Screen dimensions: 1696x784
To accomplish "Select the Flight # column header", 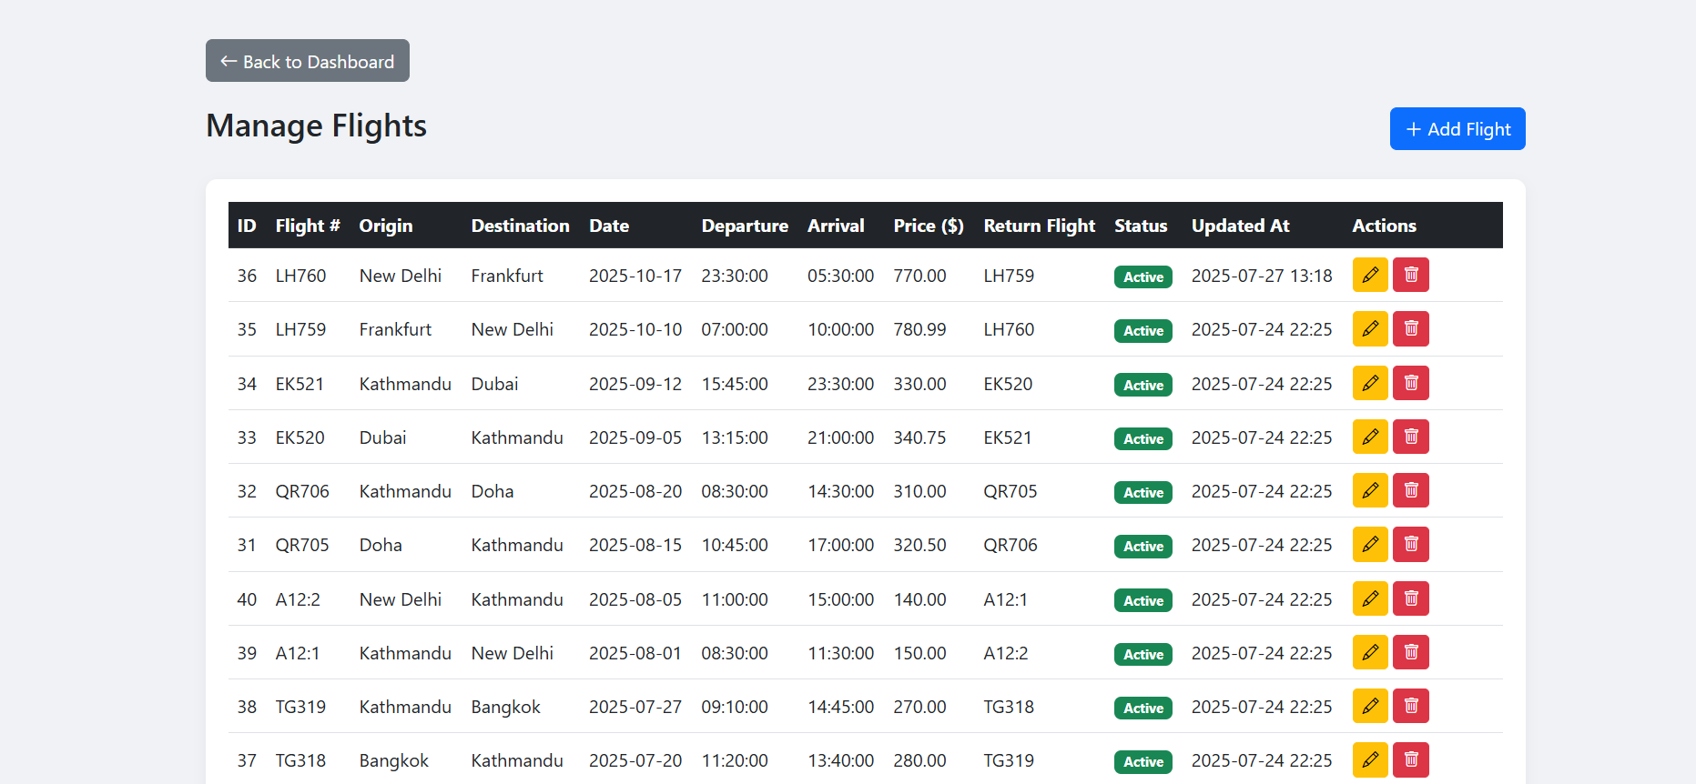I will (x=307, y=226).
